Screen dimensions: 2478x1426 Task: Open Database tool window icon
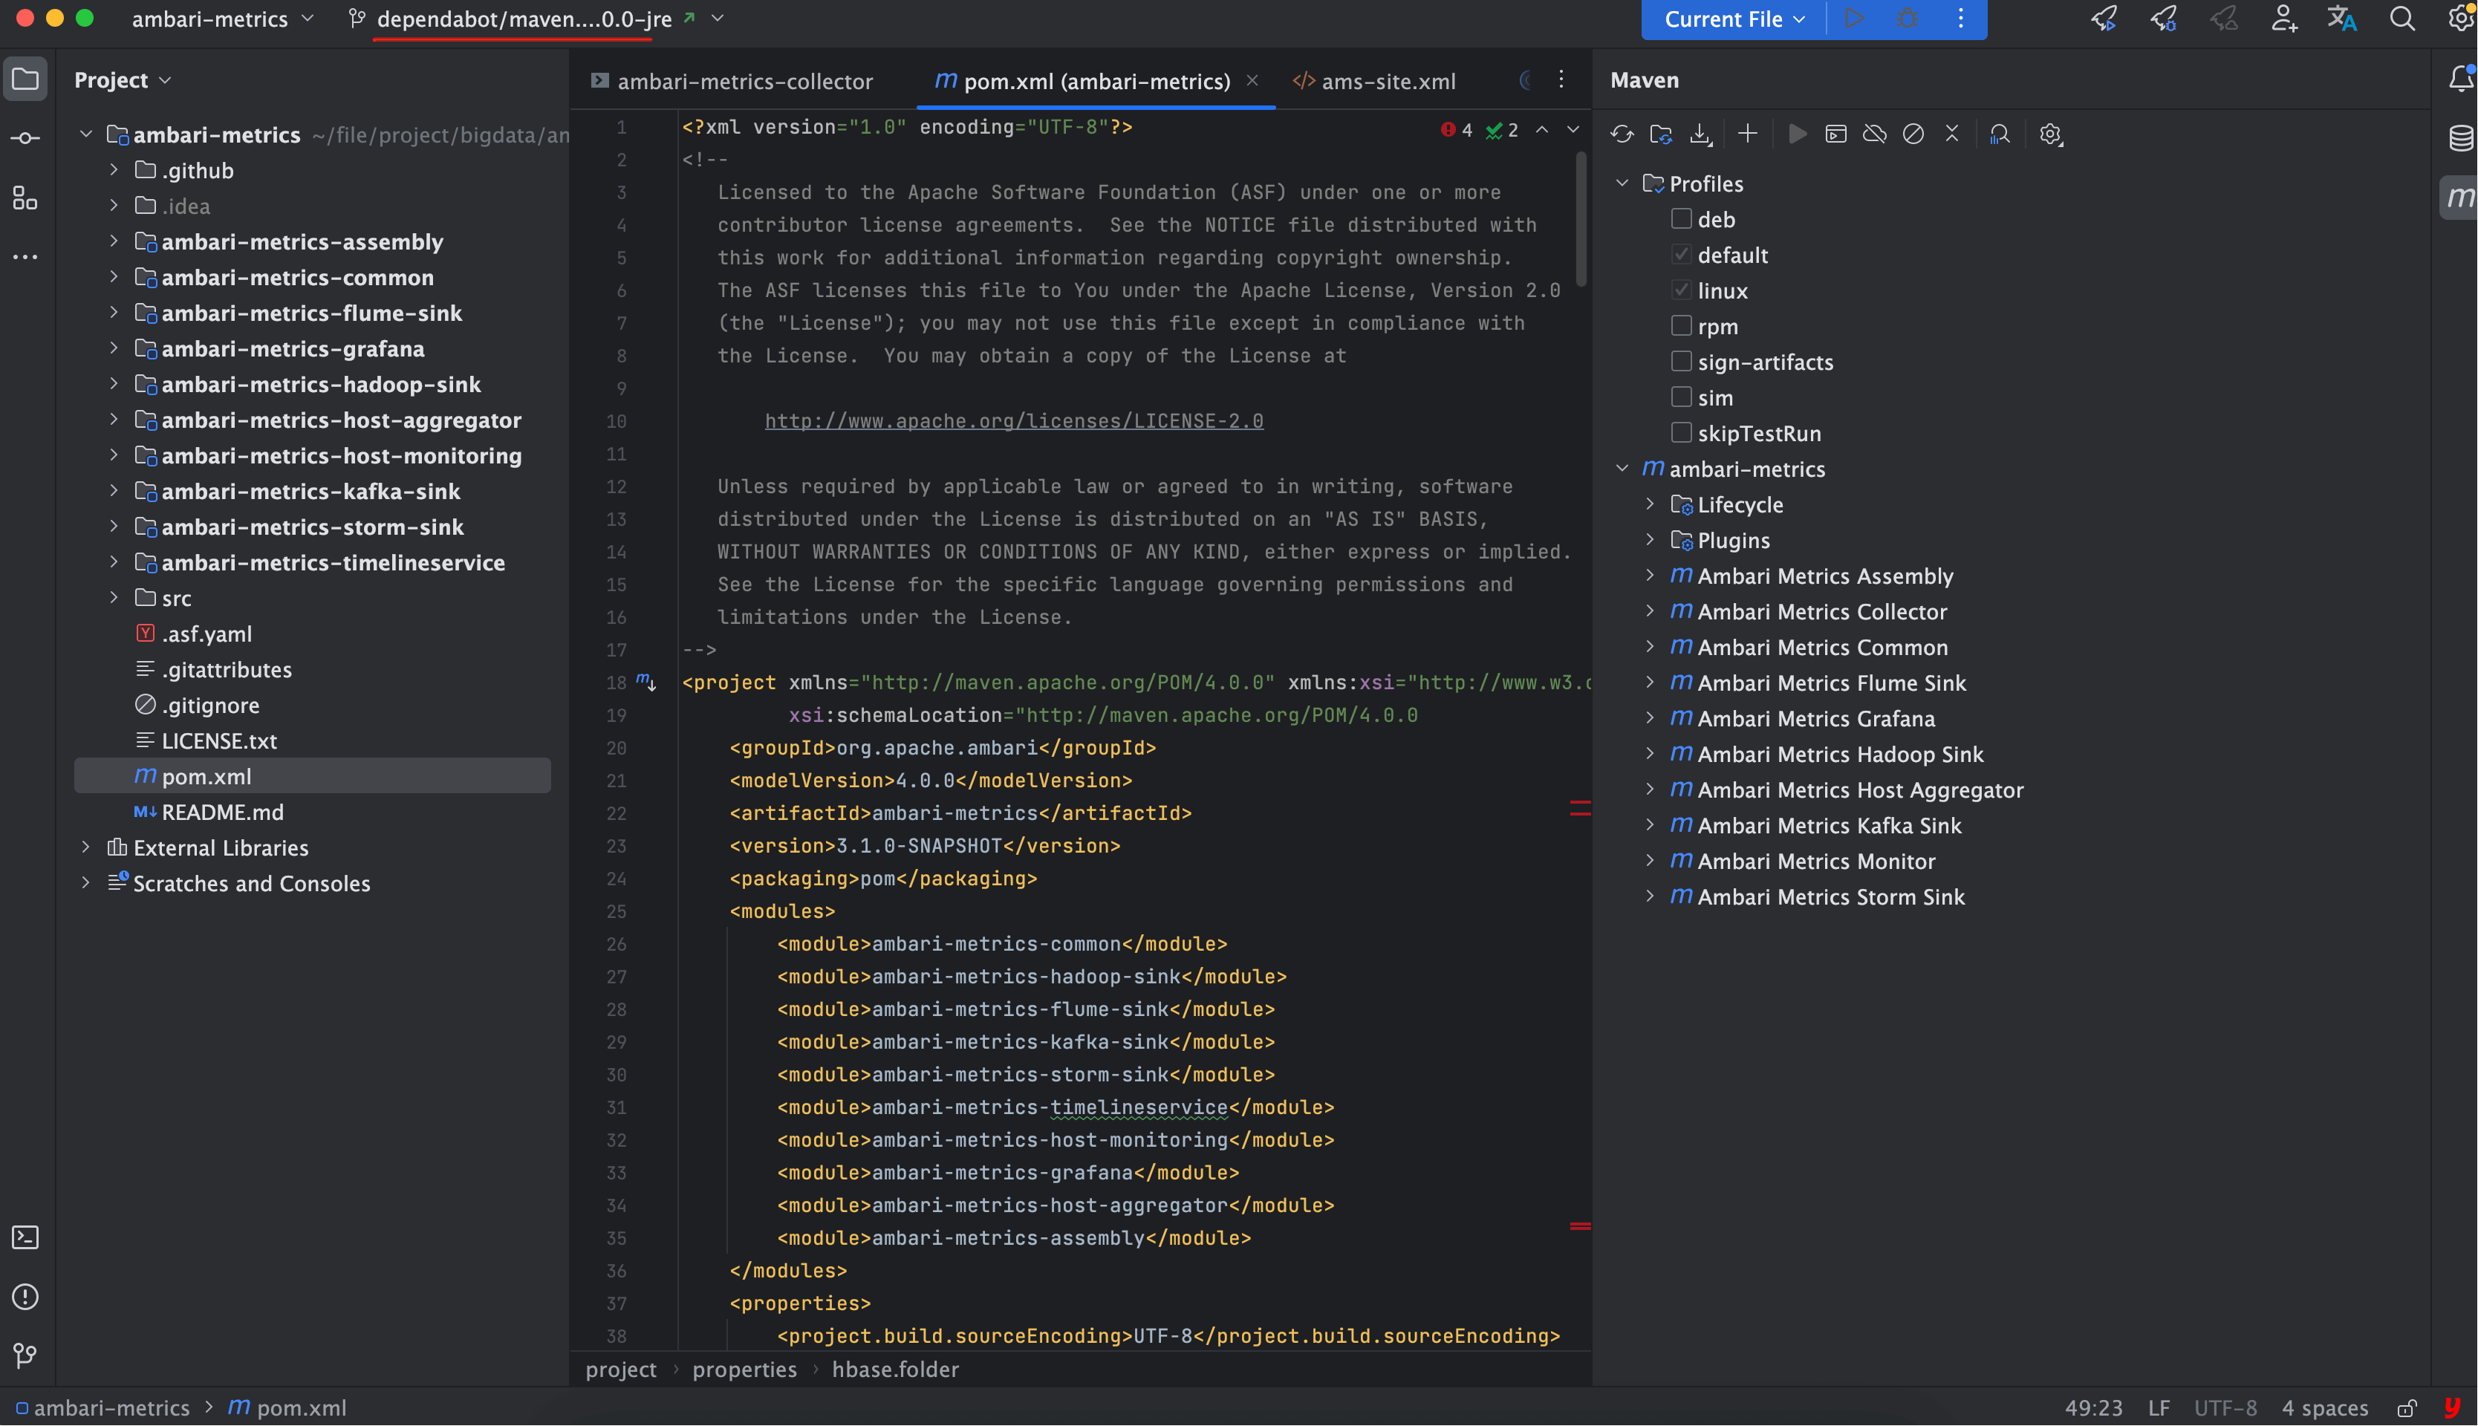(2460, 138)
